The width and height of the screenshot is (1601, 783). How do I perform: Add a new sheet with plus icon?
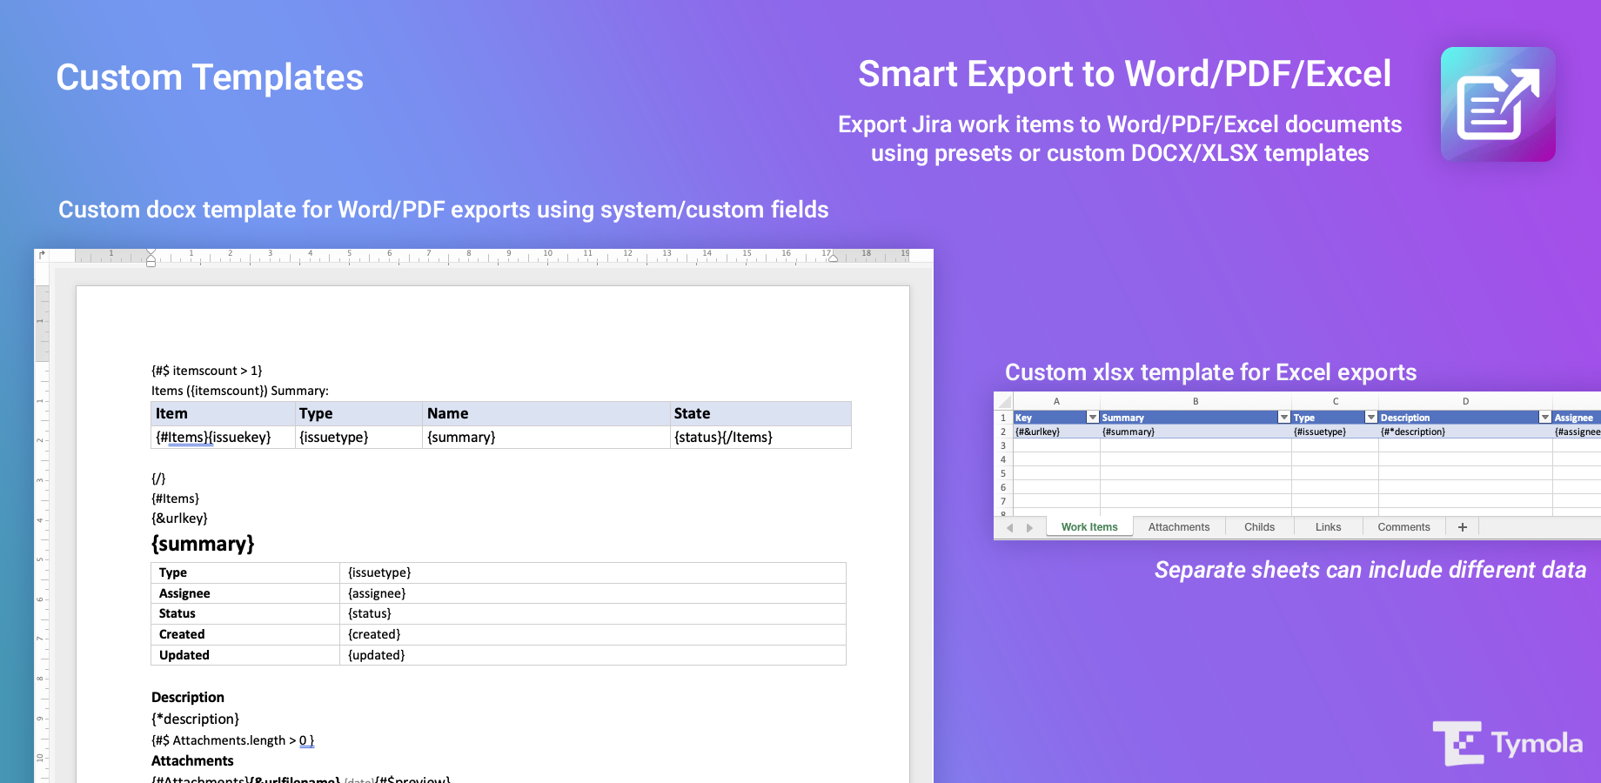[x=1463, y=527]
